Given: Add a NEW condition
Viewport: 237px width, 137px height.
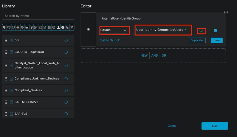Looking at the screenshot, I should (x=144, y=55).
